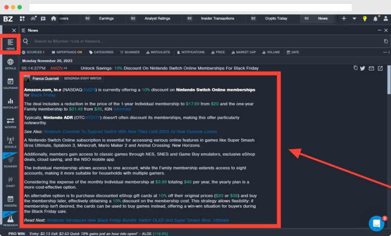The width and height of the screenshot is (391, 236).
Task: Open the Scanner filter
Action: coord(130,52)
